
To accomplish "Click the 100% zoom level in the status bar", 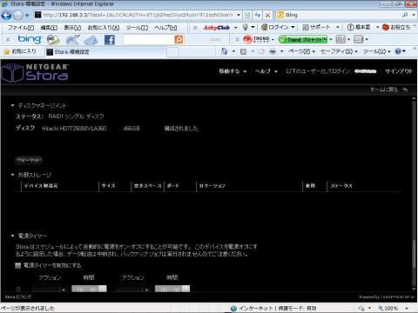I will pyautogui.click(x=391, y=309).
